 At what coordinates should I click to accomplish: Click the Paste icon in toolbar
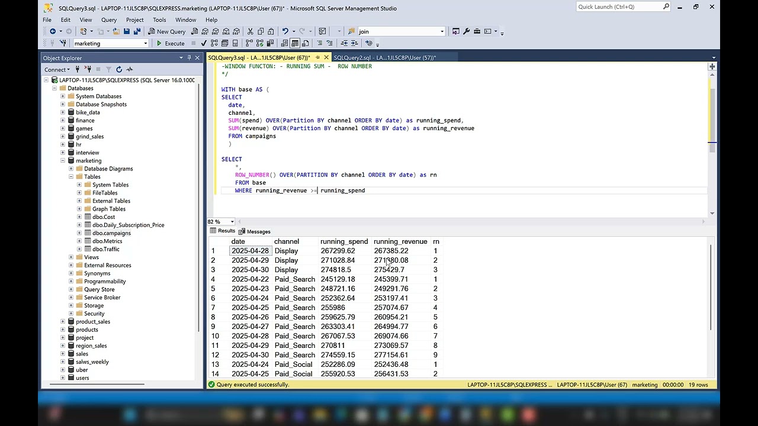(271, 31)
